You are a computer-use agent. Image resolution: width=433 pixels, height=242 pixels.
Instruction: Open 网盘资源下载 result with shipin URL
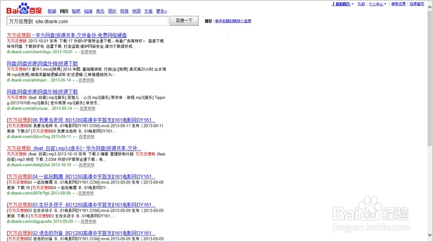click(42, 64)
